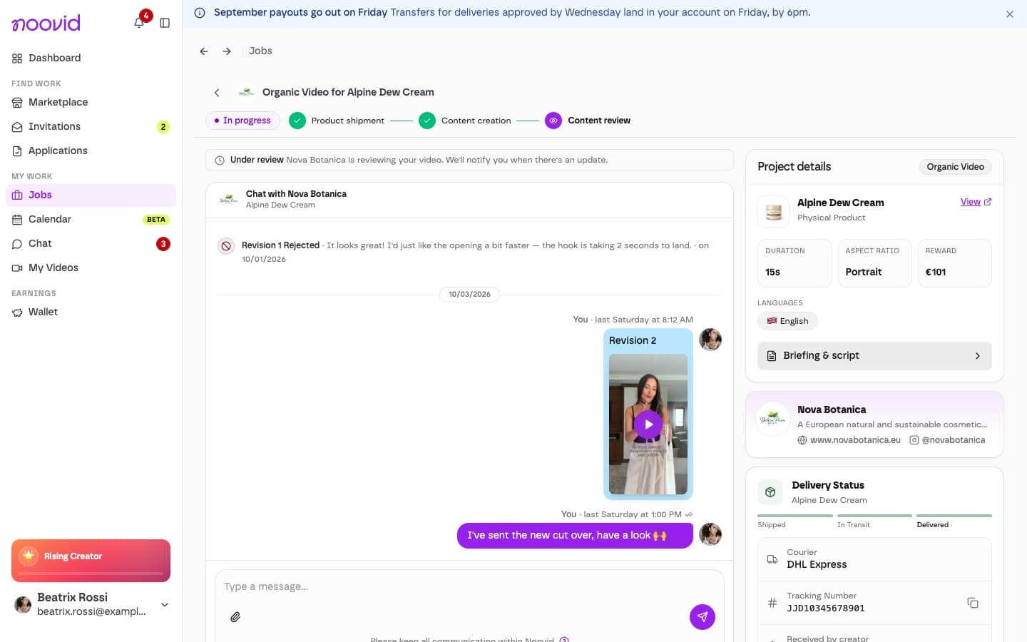The height and width of the screenshot is (642, 1027).
Task: Open the @novabotanica Instagram link
Action: click(x=947, y=440)
